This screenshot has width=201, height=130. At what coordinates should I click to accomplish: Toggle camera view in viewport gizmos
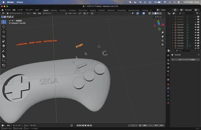click(163, 41)
